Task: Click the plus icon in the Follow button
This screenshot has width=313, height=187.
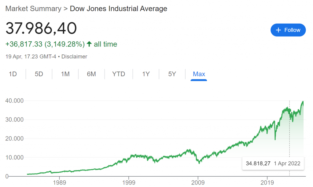Action: tap(278, 30)
